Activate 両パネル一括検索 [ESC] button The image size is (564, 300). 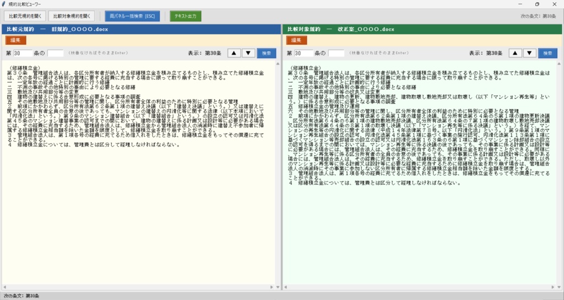[132, 16]
